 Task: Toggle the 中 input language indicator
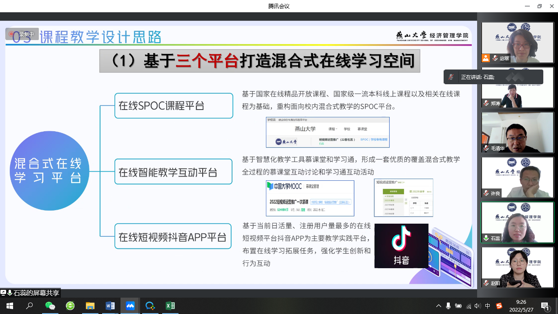[x=488, y=306]
